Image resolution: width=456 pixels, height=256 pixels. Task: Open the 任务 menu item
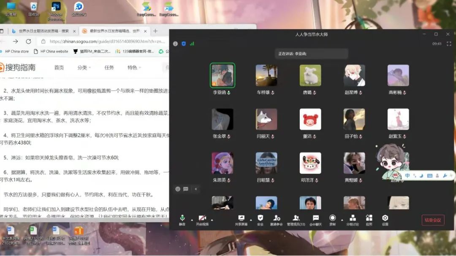(109, 67)
